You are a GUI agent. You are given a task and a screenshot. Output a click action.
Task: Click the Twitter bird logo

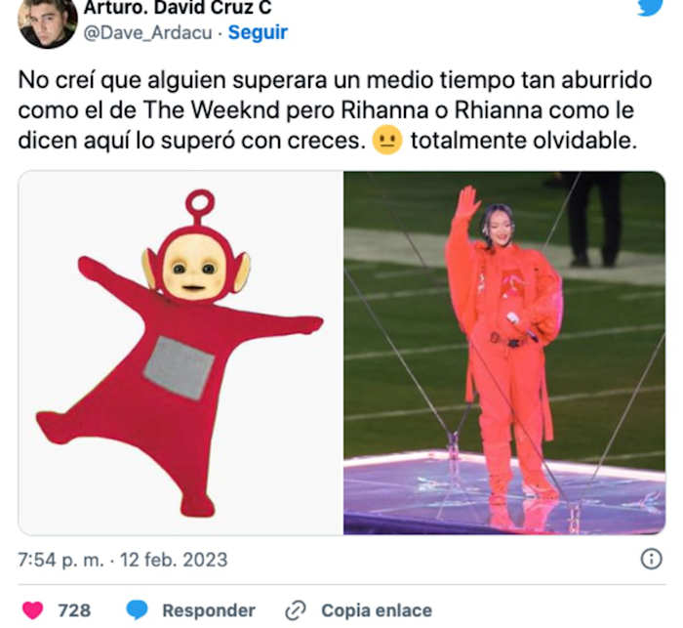[650, 7]
